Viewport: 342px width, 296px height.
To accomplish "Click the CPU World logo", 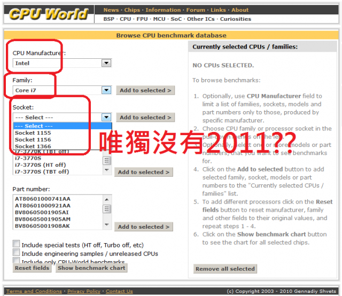I will [49, 14].
